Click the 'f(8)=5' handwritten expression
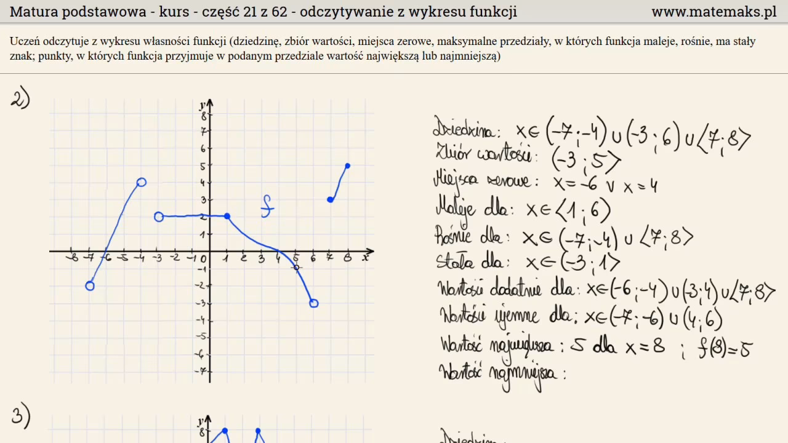The height and width of the screenshot is (443, 788). point(724,347)
